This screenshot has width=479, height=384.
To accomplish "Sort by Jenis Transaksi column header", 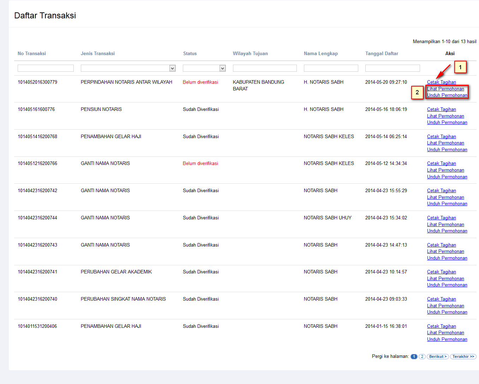I will (98, 54).
